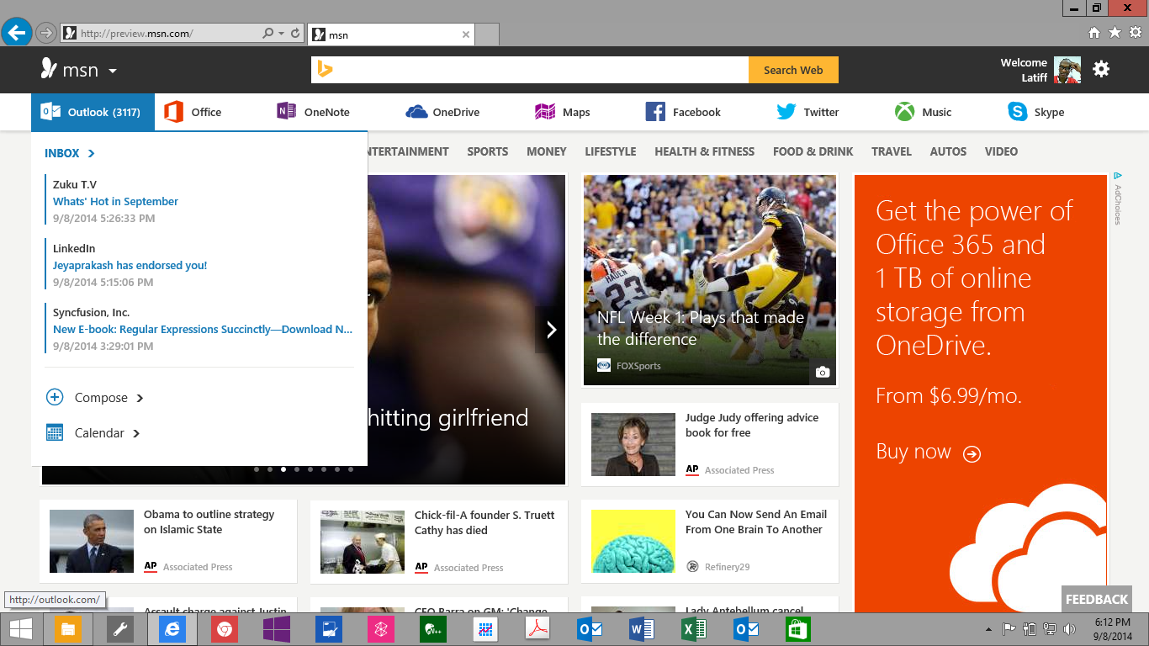This screenshot has height=646, width=1149.
Task: Open 'Jeyaprakash has endorsed you!' email
Action: pyautogui.click(x=130, y=265)
